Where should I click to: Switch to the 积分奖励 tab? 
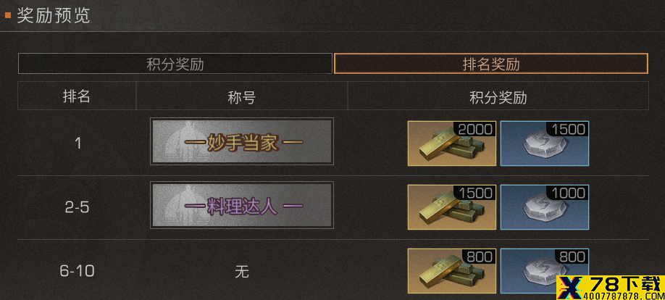[x=175, y=64]
